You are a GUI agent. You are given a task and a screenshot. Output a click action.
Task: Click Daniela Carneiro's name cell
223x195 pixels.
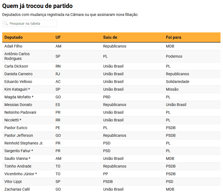point(18,74)
